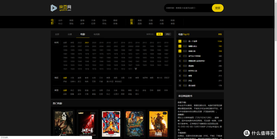The width and height of the screenshot is (277, 139).
Task: Click the 亲豆网 site logo
Action: (61, 8)
